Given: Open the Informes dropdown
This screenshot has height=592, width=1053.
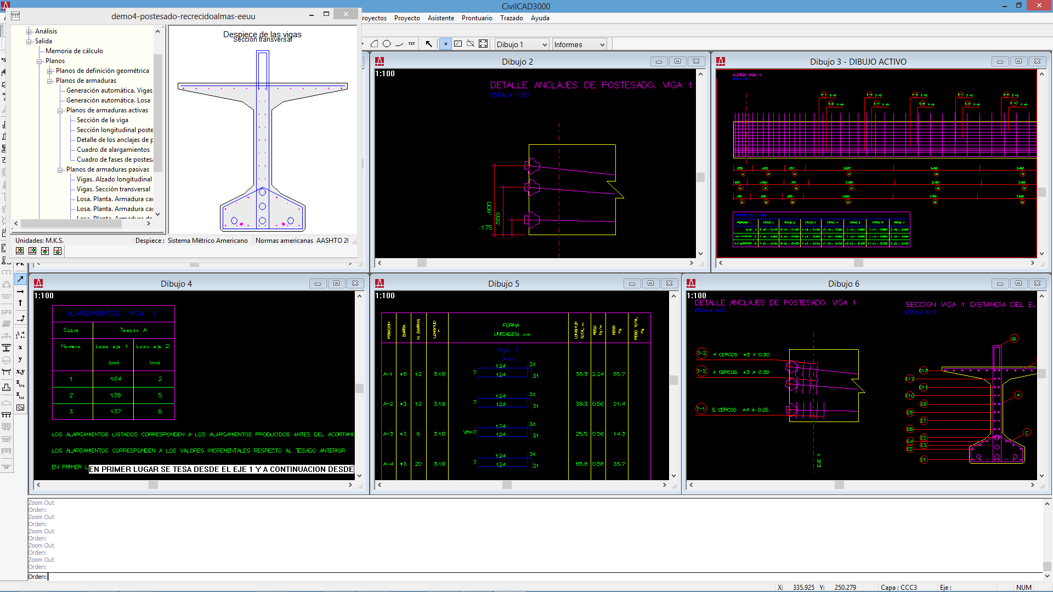Looking at the screenshot, I should [579, 44].
